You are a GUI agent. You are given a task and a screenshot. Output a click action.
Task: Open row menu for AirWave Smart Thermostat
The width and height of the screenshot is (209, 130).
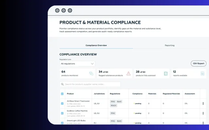click(x=203, y=103)
